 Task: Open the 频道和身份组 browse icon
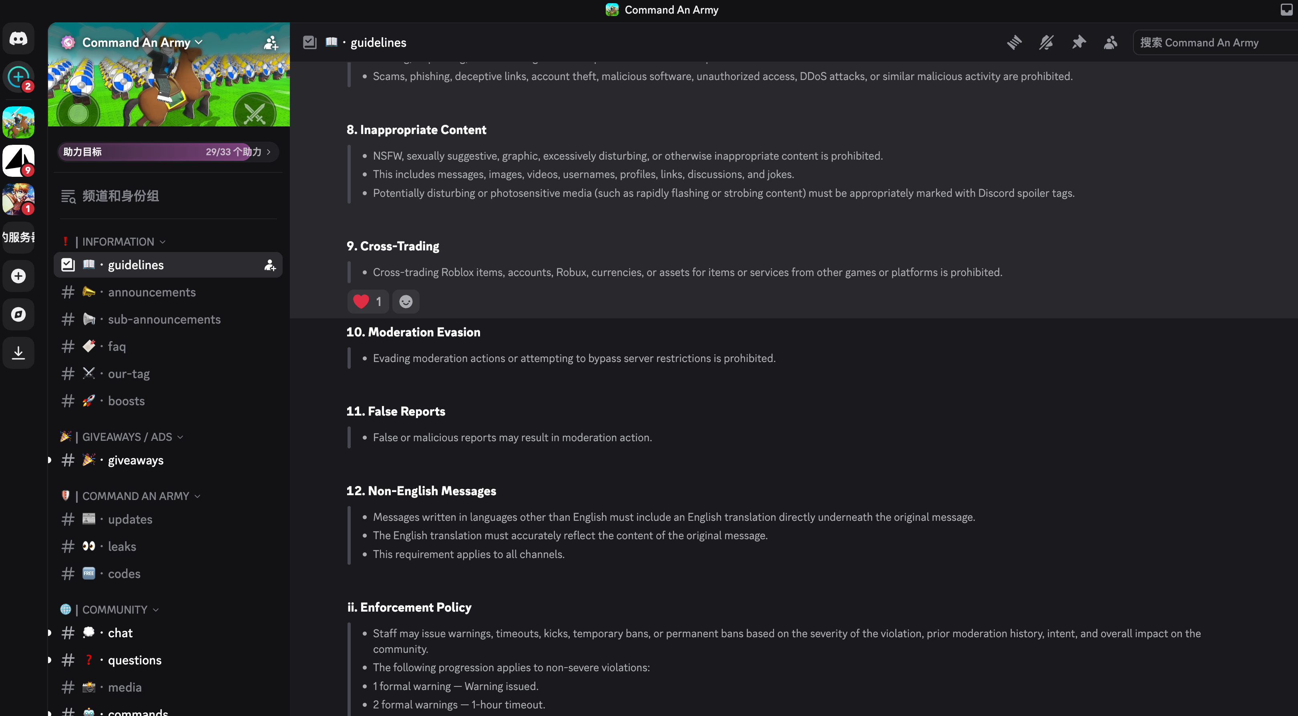pos(68,196)
